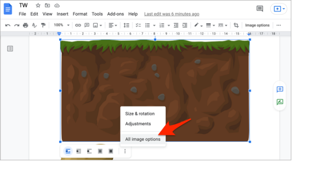The width and height of the screenshot is (309, 178).
Task: Click the Share button icon
Action: pos(277,9)
